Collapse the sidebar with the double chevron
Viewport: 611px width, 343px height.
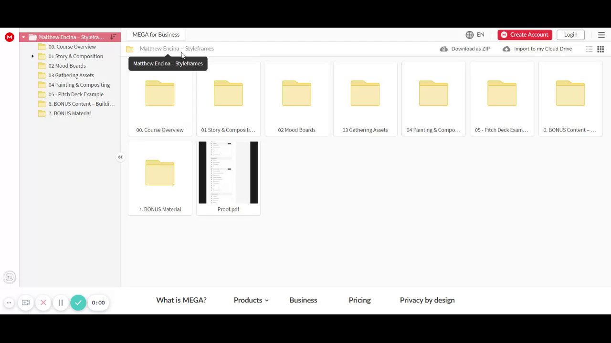tap(120, 157)
